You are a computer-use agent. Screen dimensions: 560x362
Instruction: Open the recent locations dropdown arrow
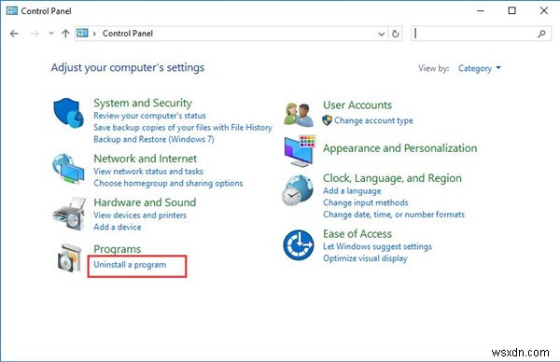coord(51,34)
